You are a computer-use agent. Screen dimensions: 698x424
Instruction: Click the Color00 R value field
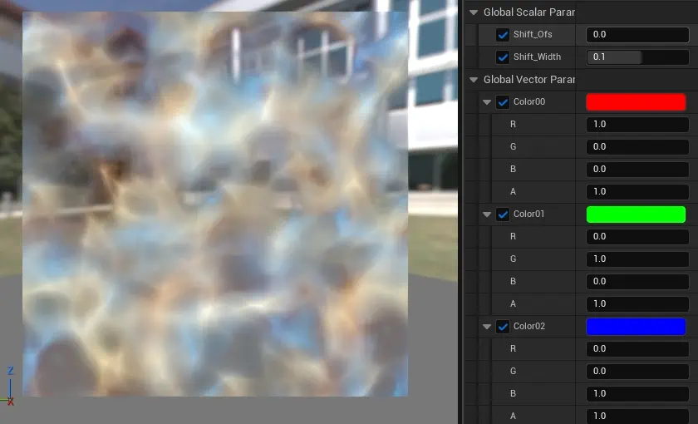point(637,125)
